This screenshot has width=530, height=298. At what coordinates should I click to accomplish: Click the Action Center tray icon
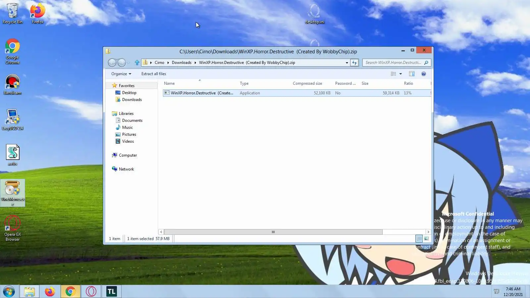tap(497, 292)
